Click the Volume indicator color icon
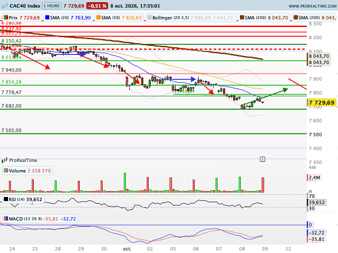Image resolution: width=338 pixels, height=253 pixels. [x=6, y=171]
